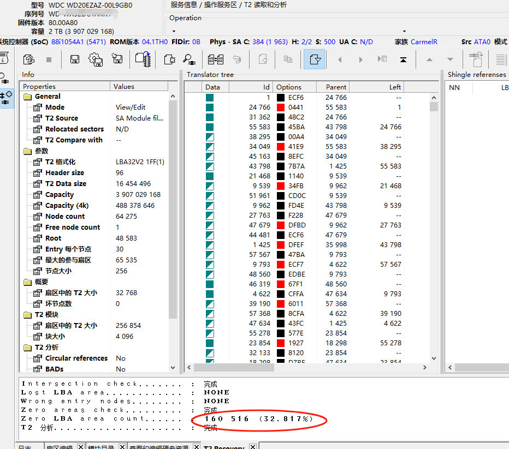Click the move up triangle icon
509x449 pixels.
pos(429,59)
